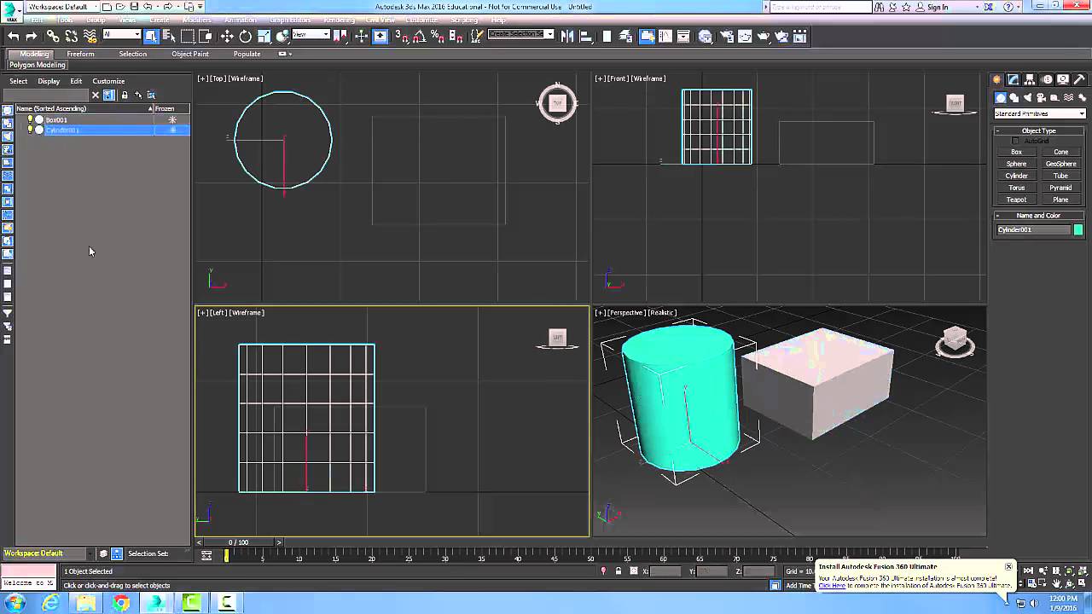Activate the Select Object tool
1092x614 pixels.
pos(151,36)
